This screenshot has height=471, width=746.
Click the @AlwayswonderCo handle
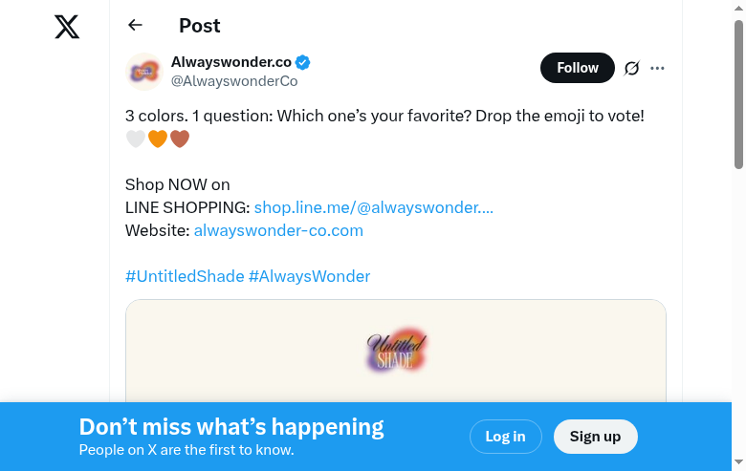pyautogui.click(x=233, y=81)
